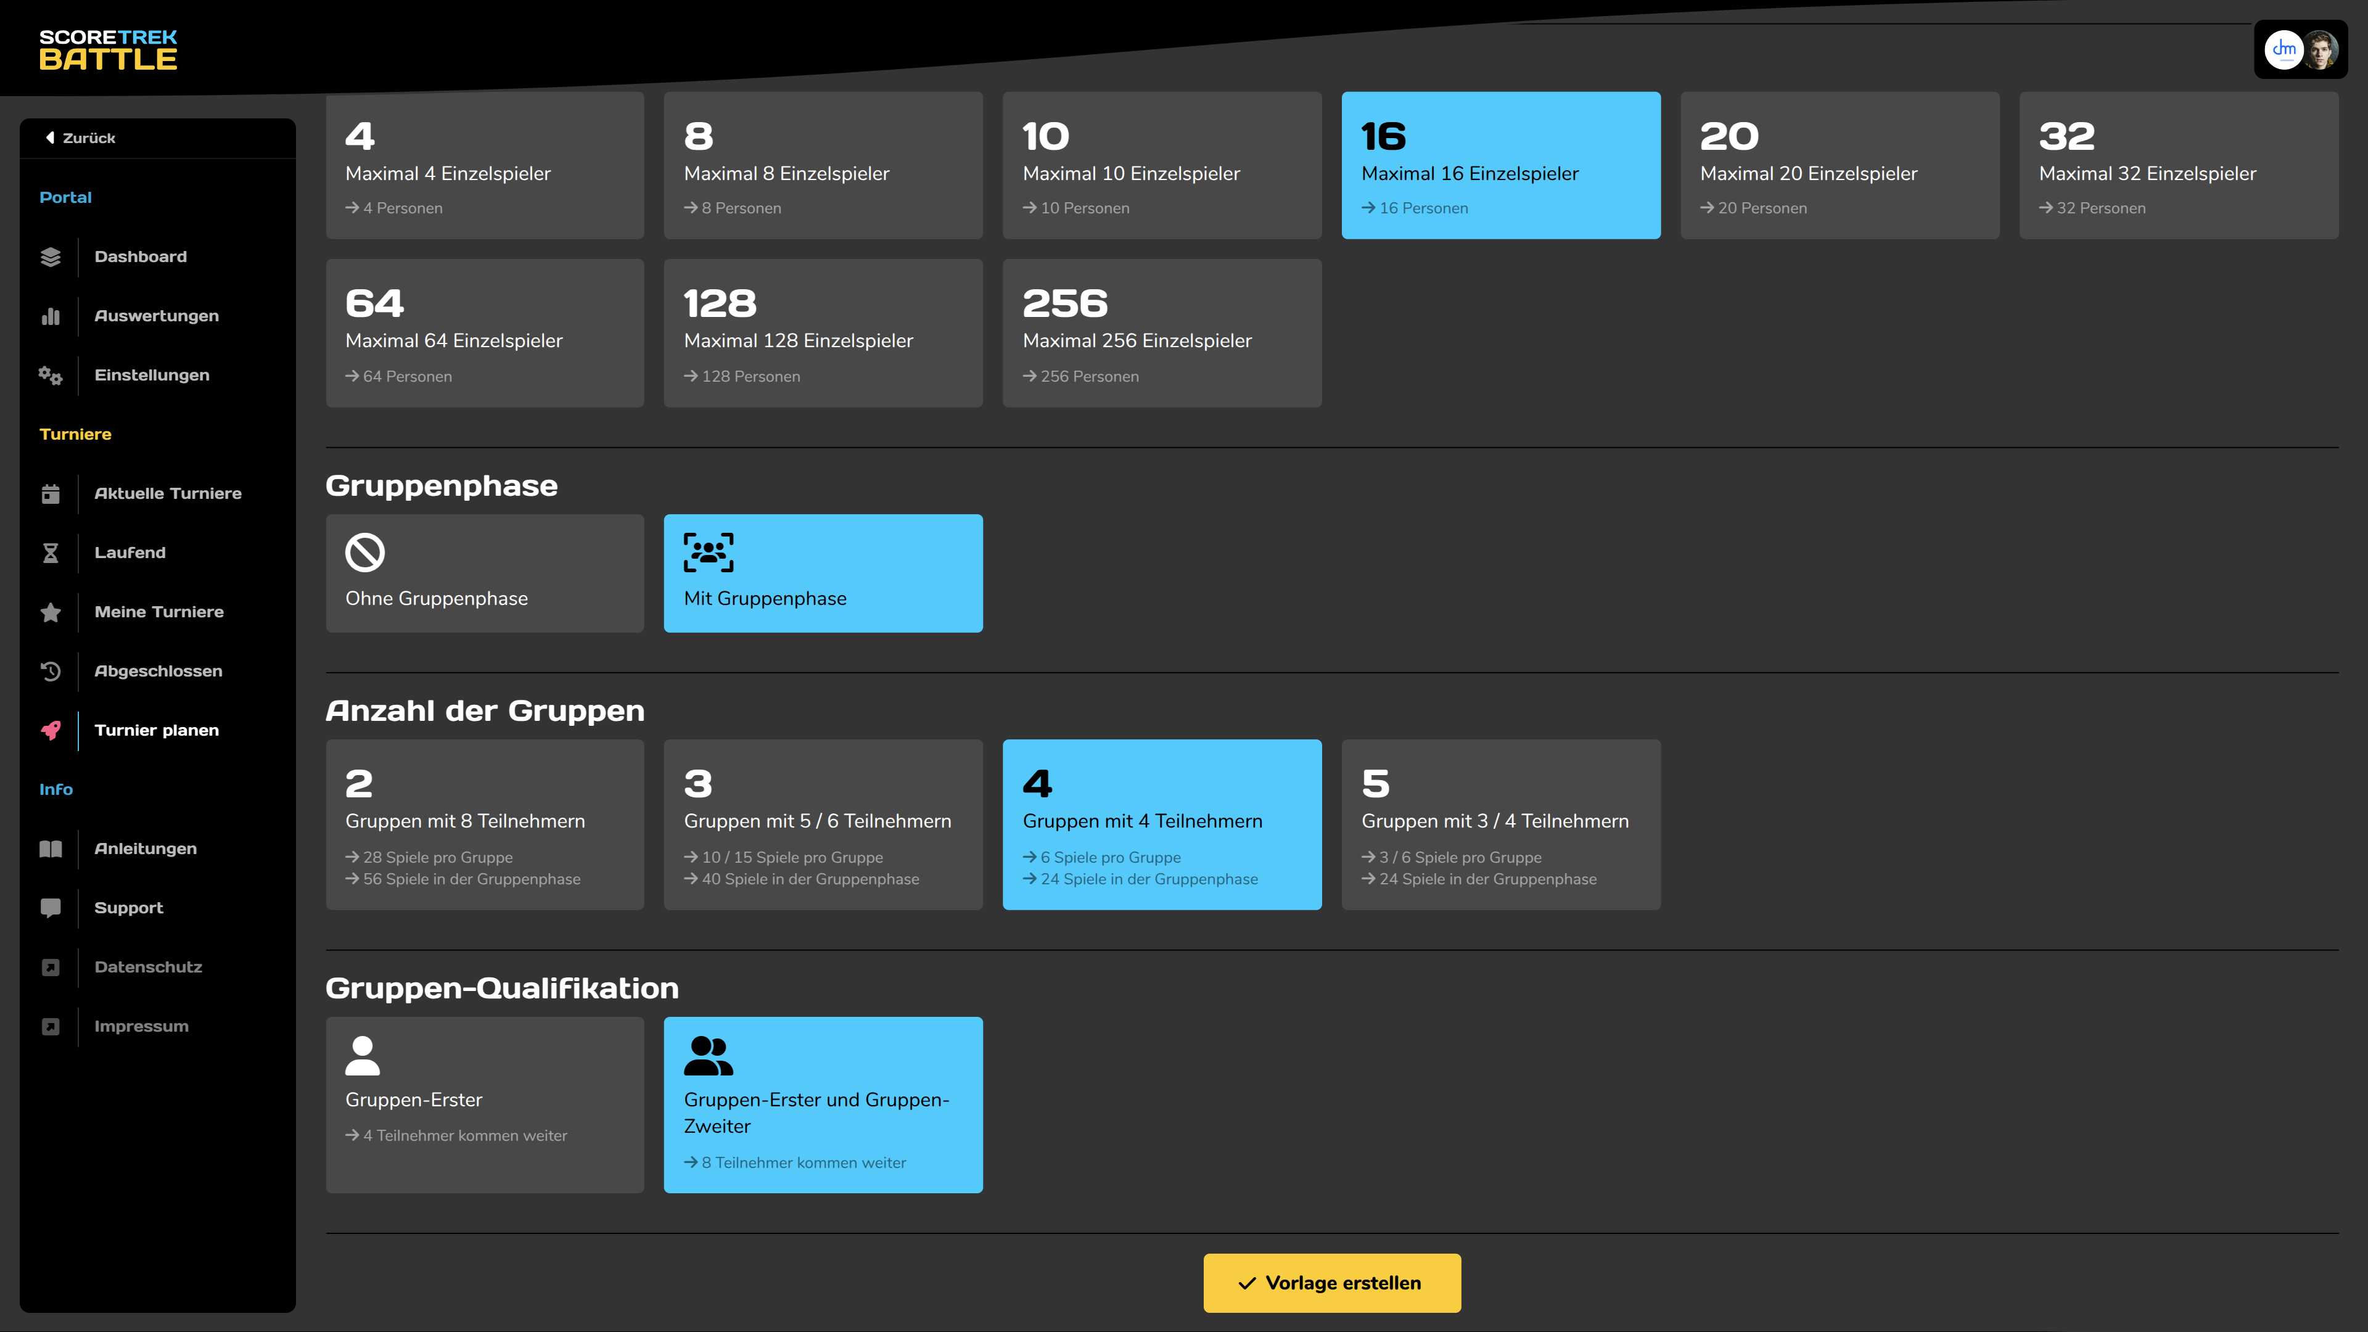
Task: Choose 2 Gruppen mit 8 Teilnehmern
Action: tap(485, 824)
